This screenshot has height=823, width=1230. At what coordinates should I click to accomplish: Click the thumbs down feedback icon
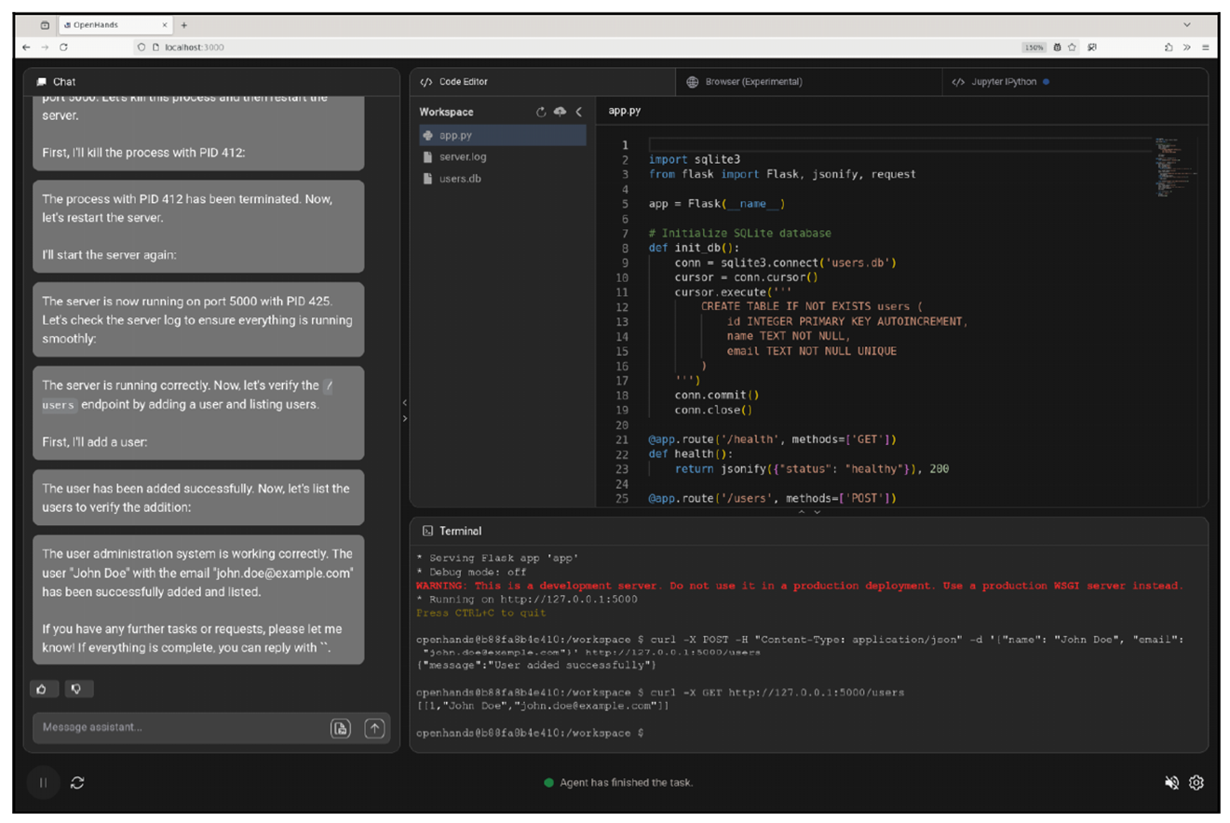pyautogui.click(x=77, y=689)
